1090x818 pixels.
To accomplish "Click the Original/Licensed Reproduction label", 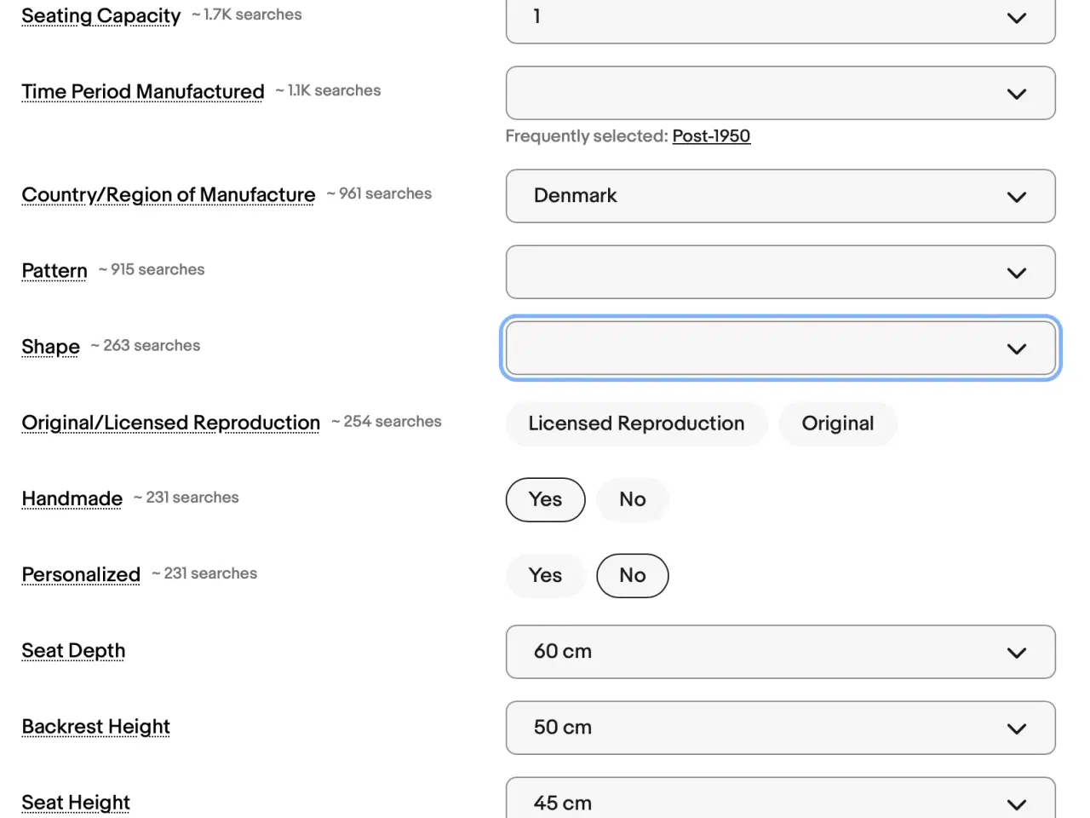I will coord(170,423).
